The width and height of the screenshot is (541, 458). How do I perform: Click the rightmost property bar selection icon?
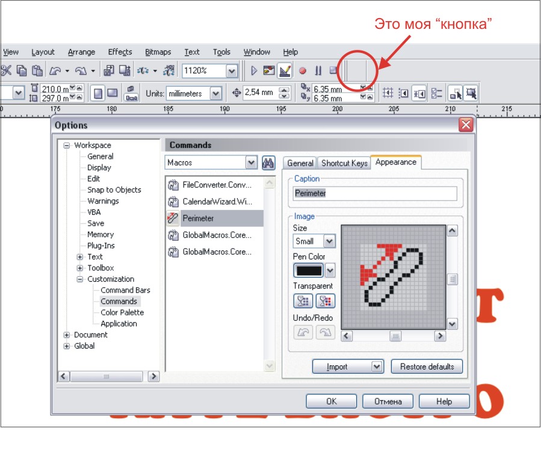point(471,93)
